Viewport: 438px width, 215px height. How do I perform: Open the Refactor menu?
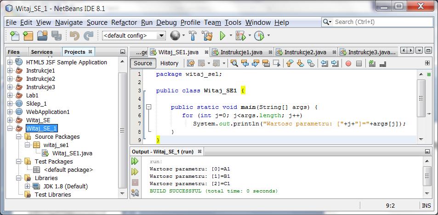(x=124, y=23)
